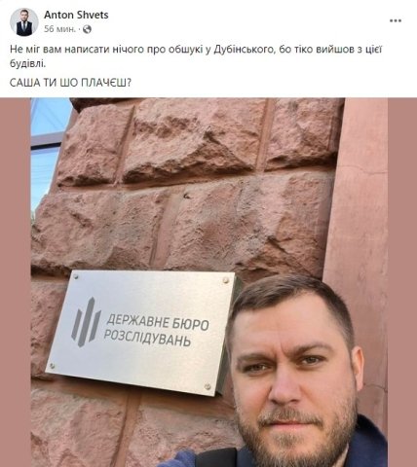
Task: Click the globe public-audience icon
Action: click(x=87, y=29)
